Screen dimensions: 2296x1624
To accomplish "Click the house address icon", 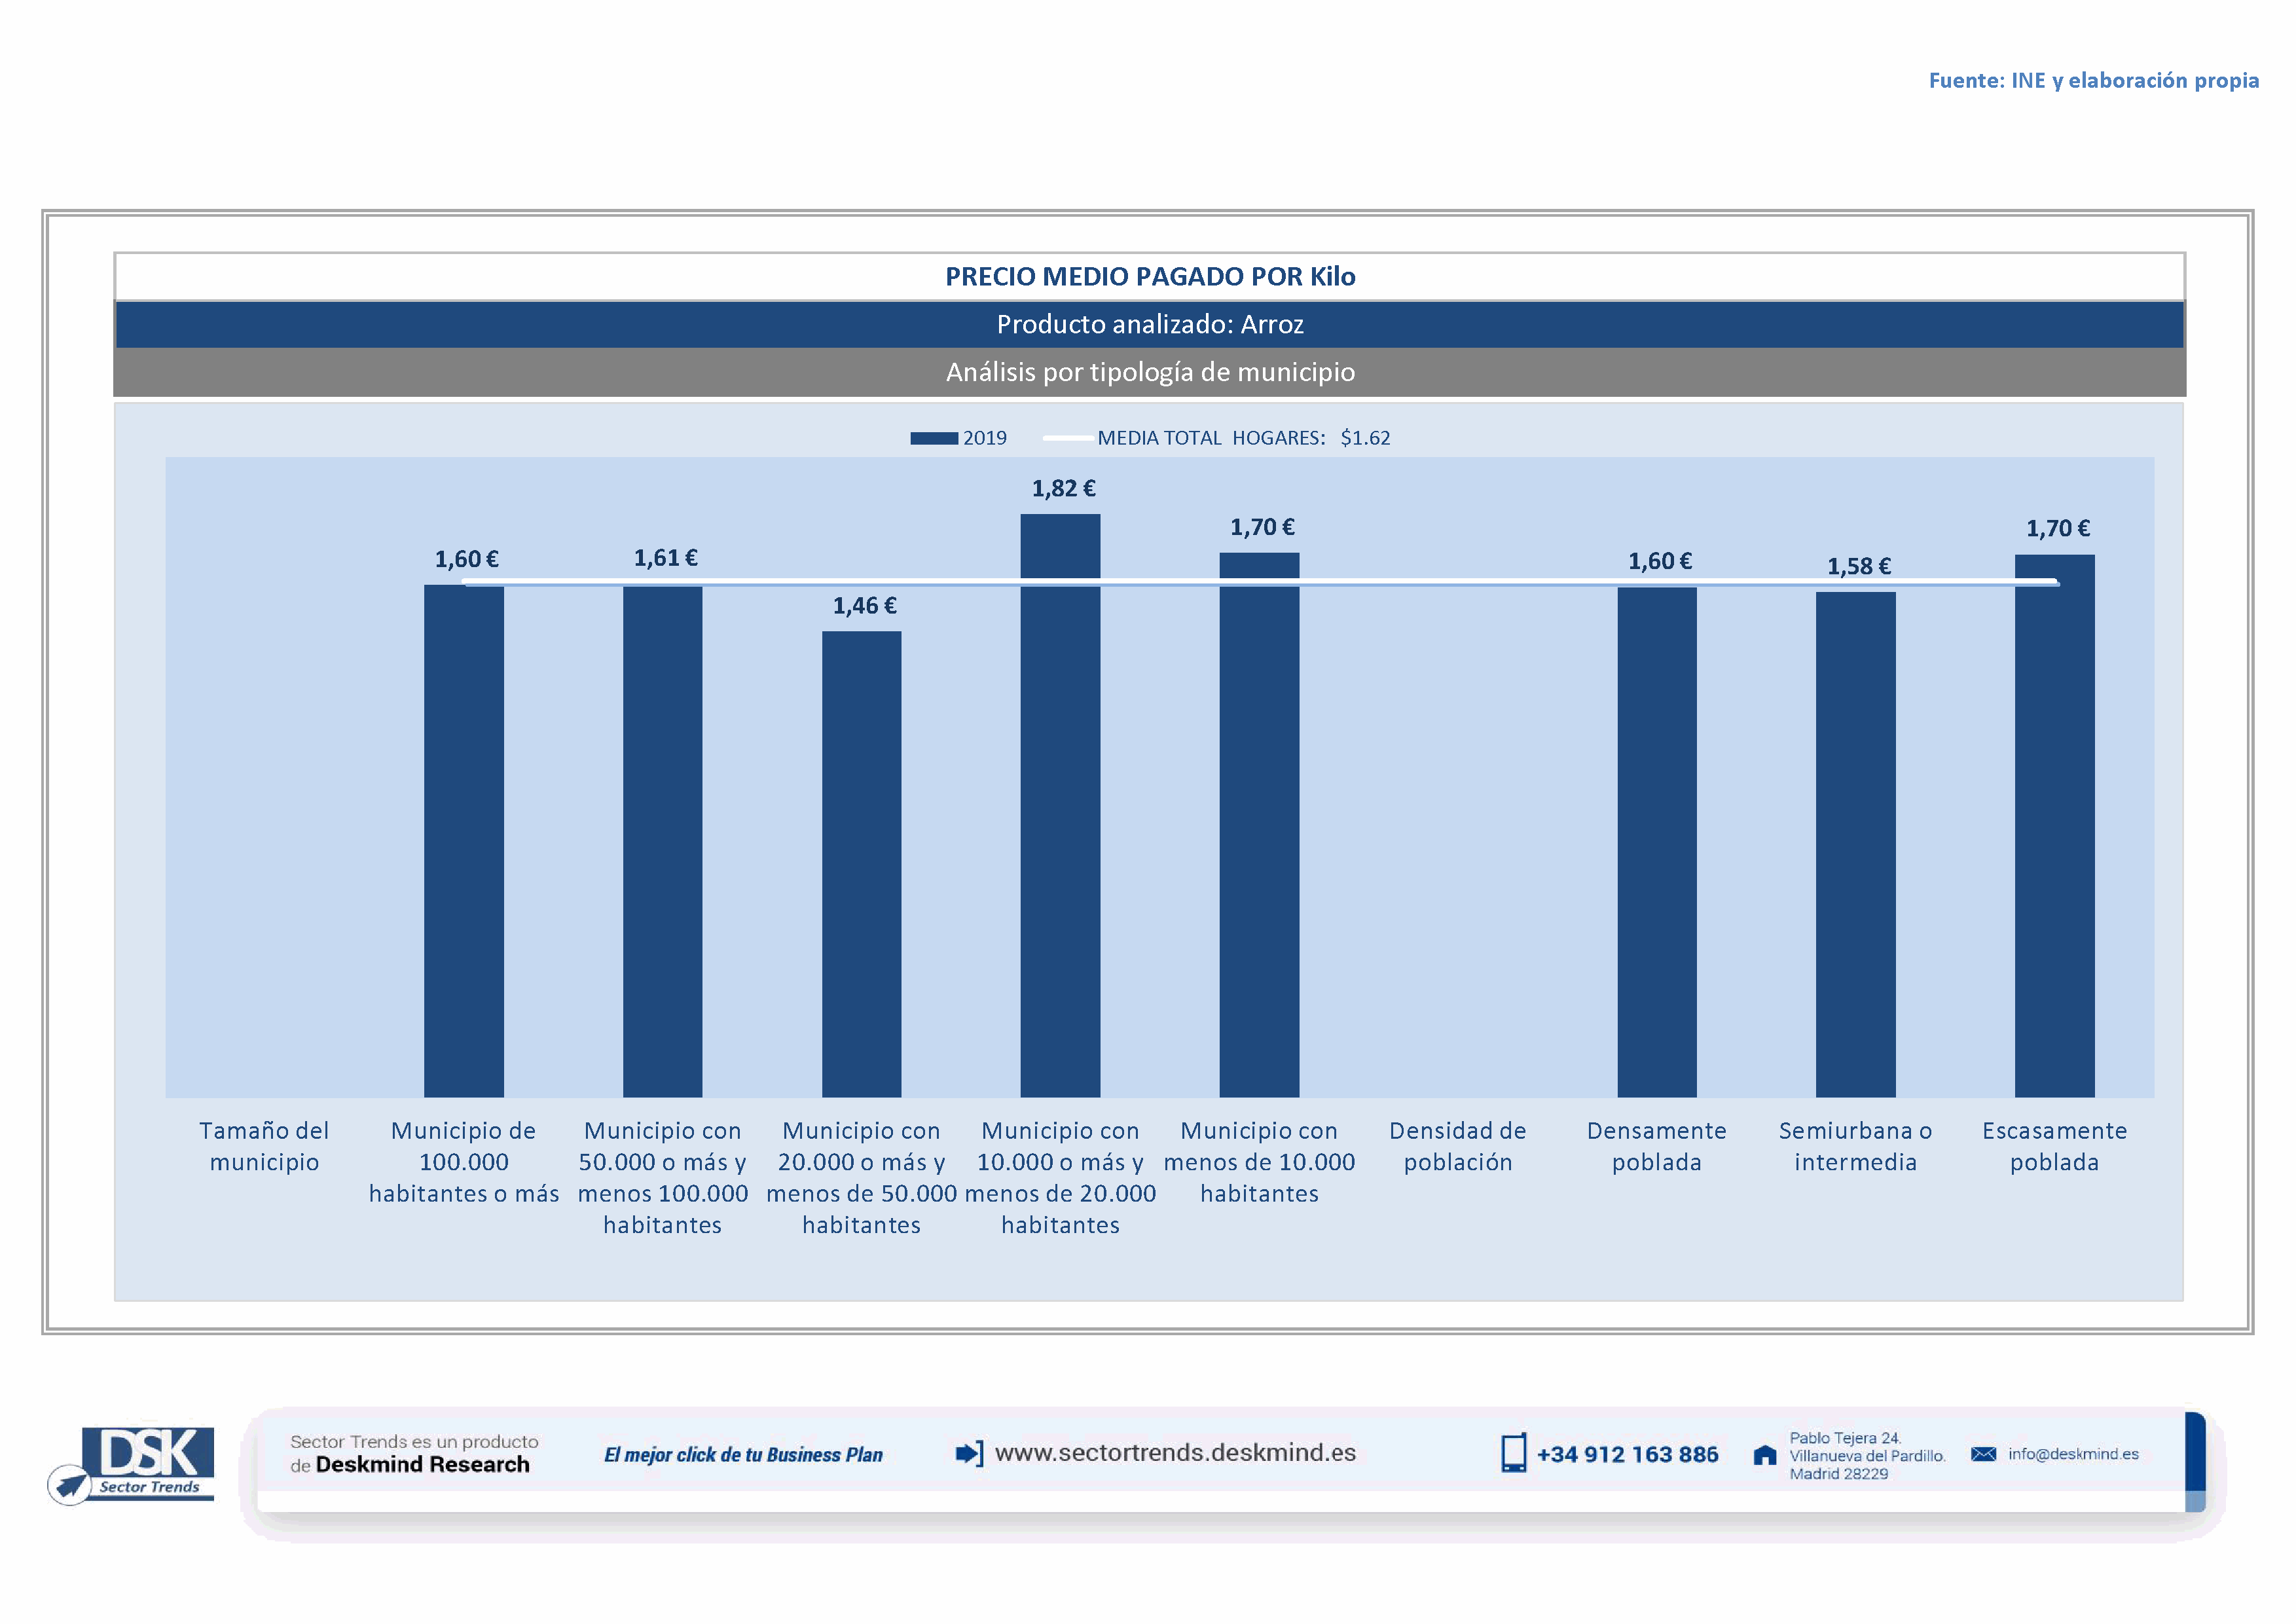I will tap(1765, 1455).
